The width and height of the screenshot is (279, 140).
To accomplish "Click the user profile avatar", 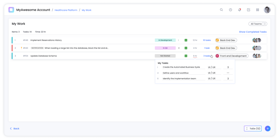I will click(x=267, y=10).
